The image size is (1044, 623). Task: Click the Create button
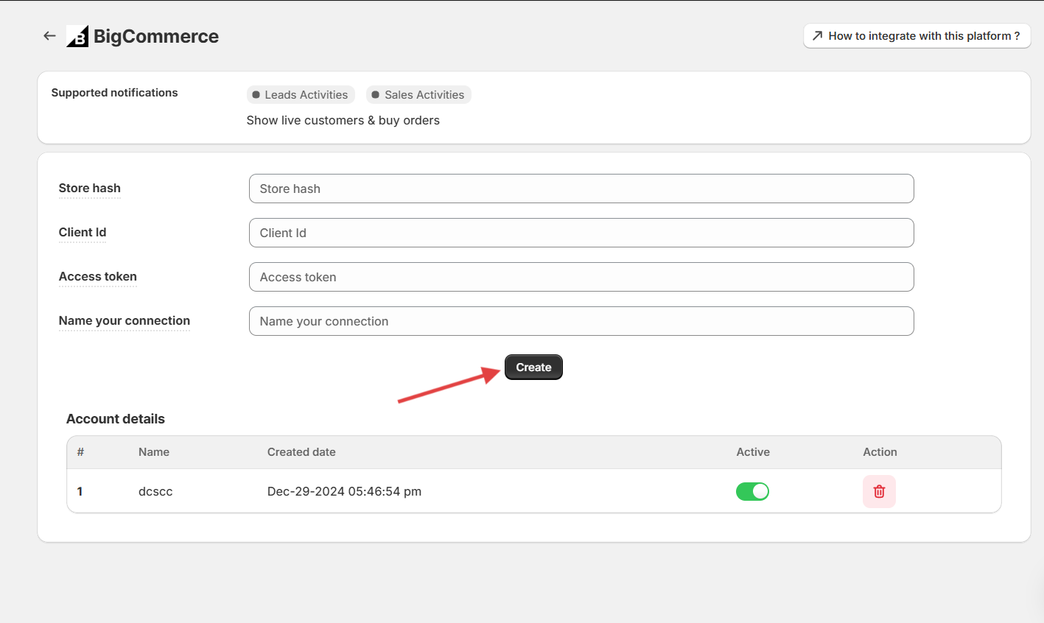click(533, 367)
